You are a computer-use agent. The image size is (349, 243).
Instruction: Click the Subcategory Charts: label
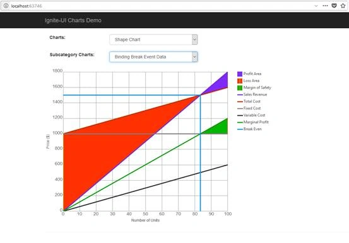point(72,55)
